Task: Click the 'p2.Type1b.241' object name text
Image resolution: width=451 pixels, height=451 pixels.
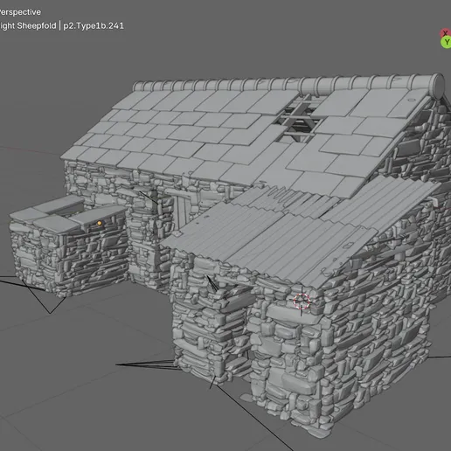Action: pyautogui.click(x=94, y=26)
